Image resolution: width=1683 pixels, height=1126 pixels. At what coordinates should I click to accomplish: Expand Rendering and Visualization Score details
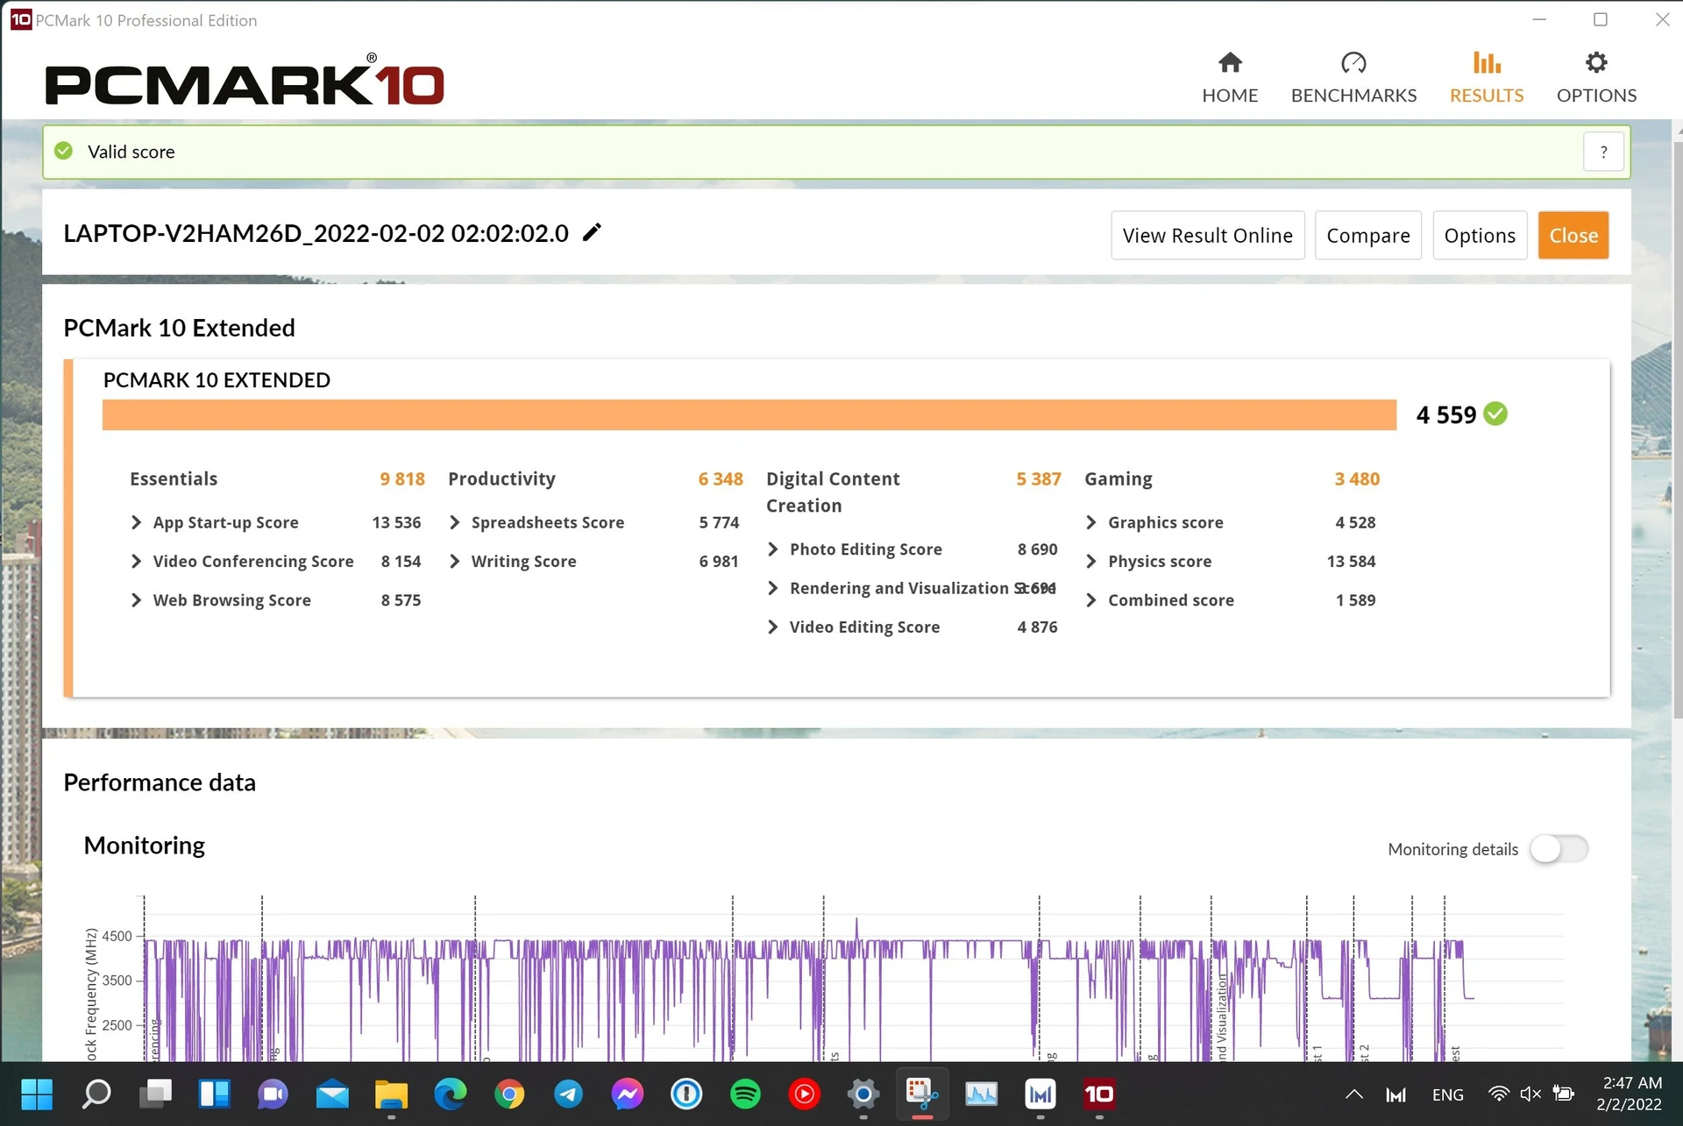[x=772, y=588]
